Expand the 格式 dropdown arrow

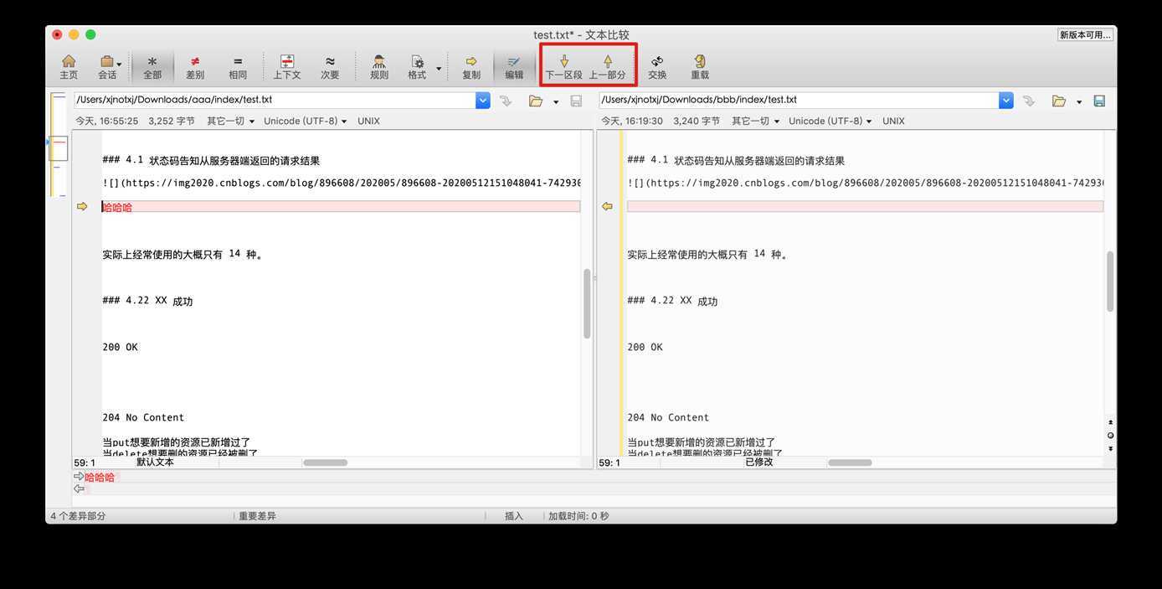(439, 67)
